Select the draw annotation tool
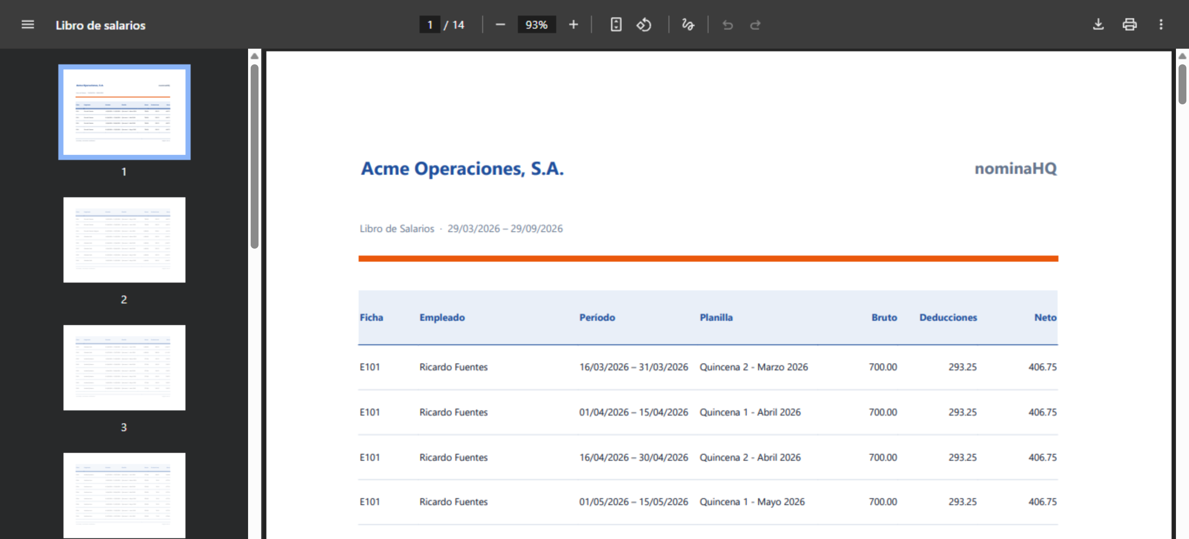The width and height of the screenshot is (1189, 539). [x=688, y=24]
